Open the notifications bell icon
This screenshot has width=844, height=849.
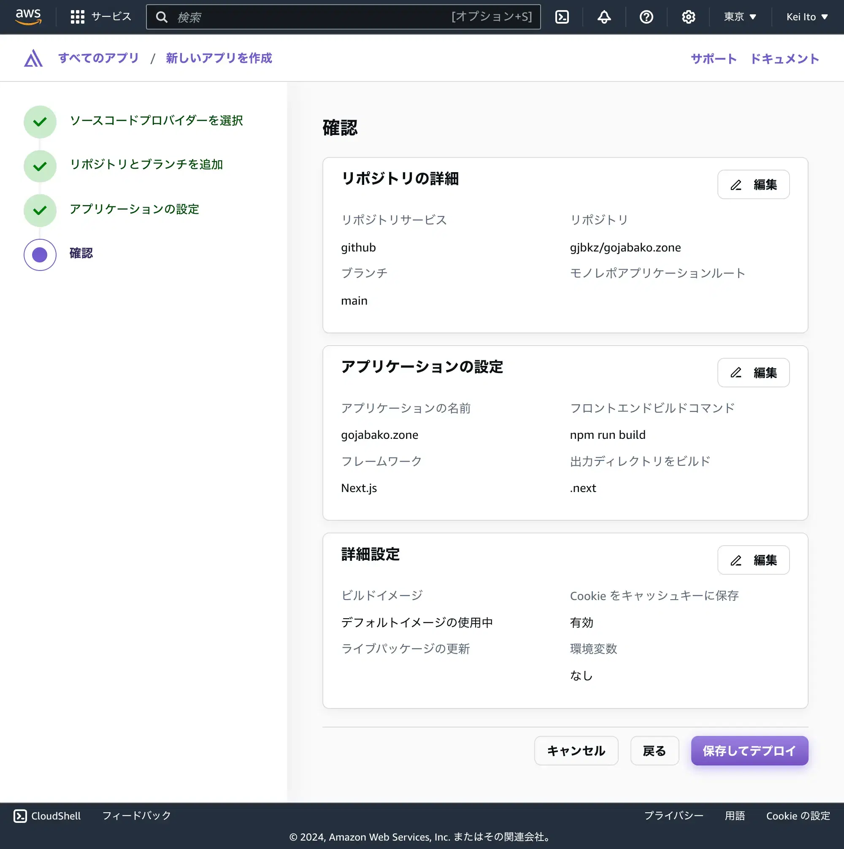pos(604,17)
